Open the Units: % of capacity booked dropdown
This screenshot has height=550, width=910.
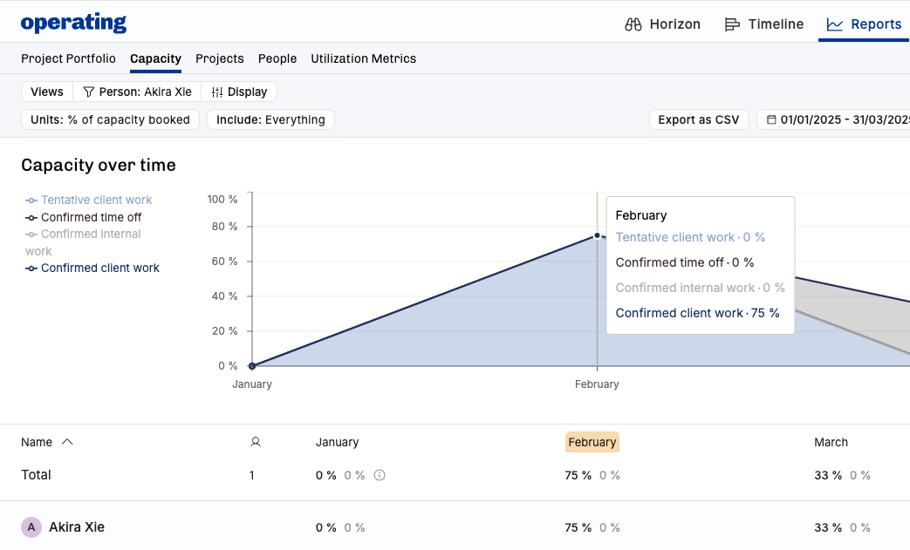coord(110,119)
